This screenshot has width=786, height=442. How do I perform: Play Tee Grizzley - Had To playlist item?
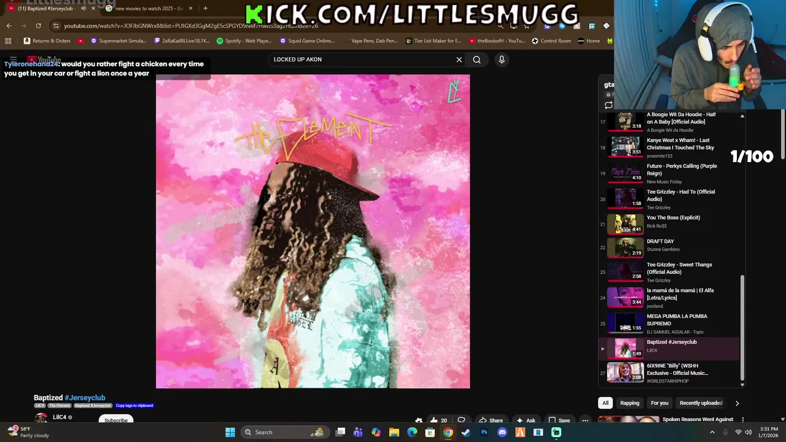[669, 199]
